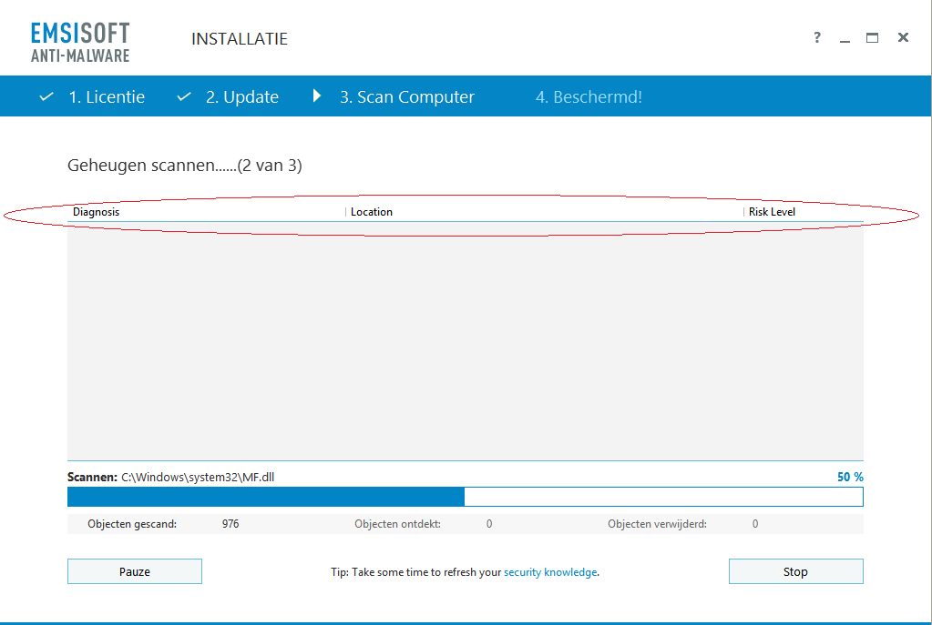
Task: Click the 50 % progress value
Action: 850,477
